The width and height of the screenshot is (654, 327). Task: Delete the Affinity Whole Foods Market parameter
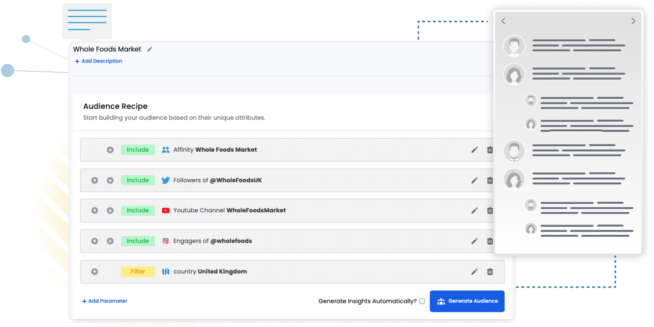(490, 150)
